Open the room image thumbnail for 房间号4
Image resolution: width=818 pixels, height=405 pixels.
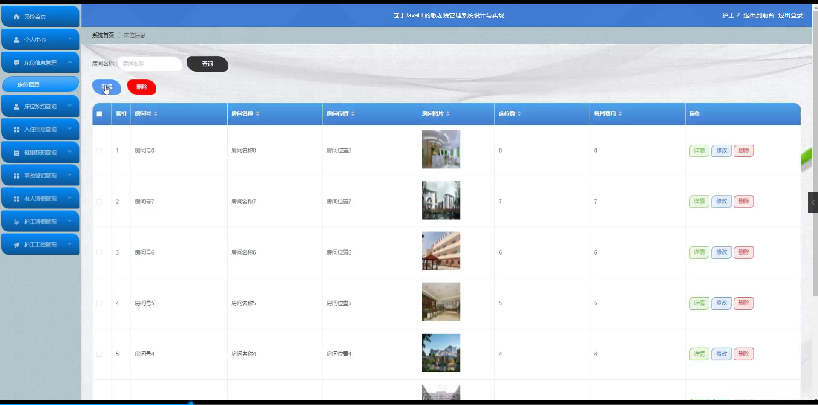441,353
